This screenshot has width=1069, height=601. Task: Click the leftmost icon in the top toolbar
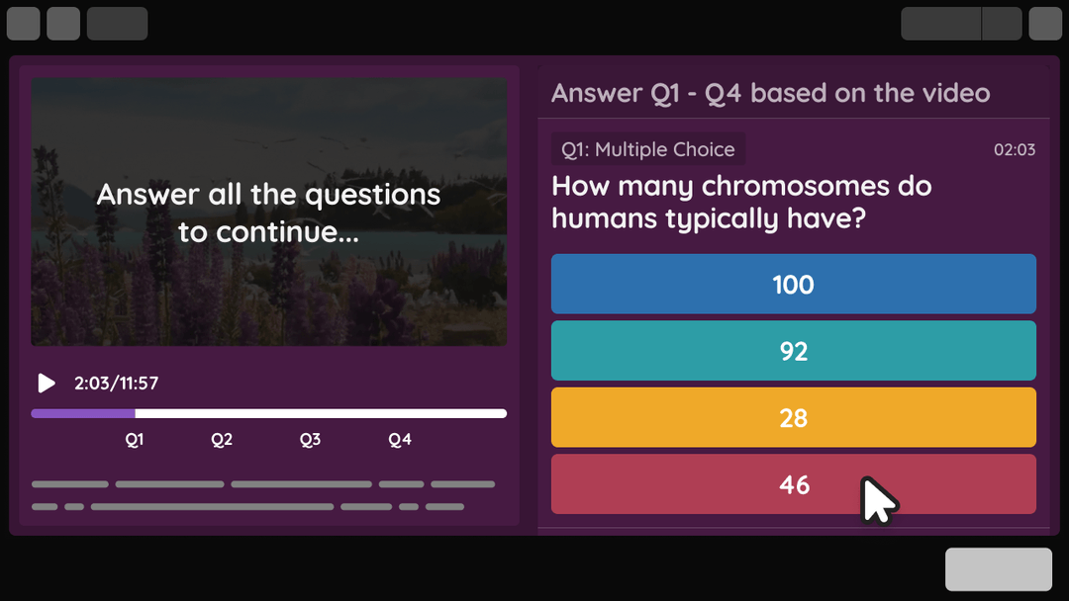click(x=23, y=23)
